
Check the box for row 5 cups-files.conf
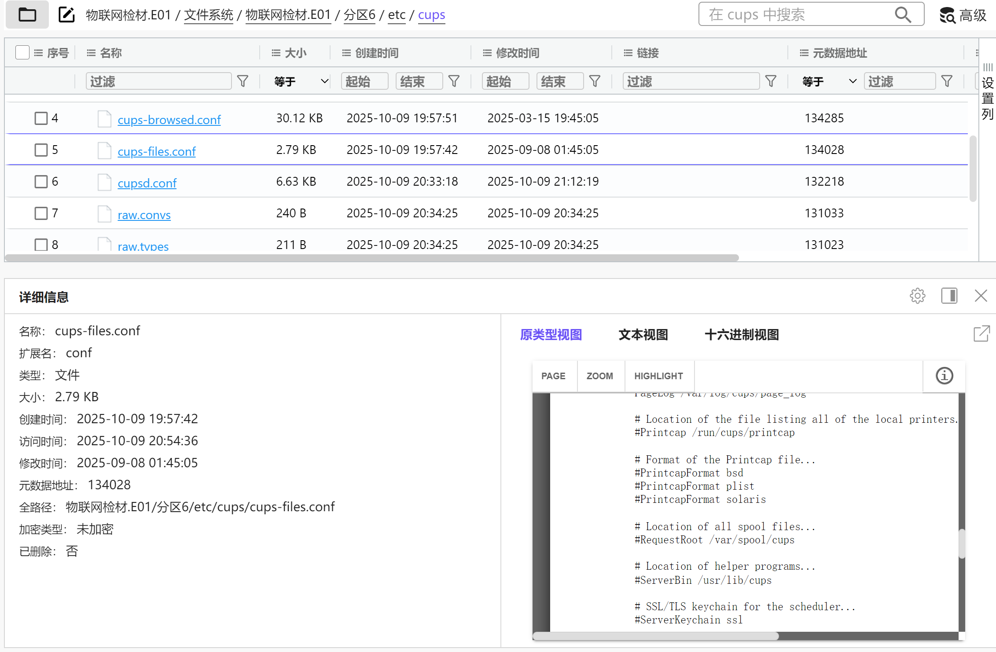(x=41, y=150)
